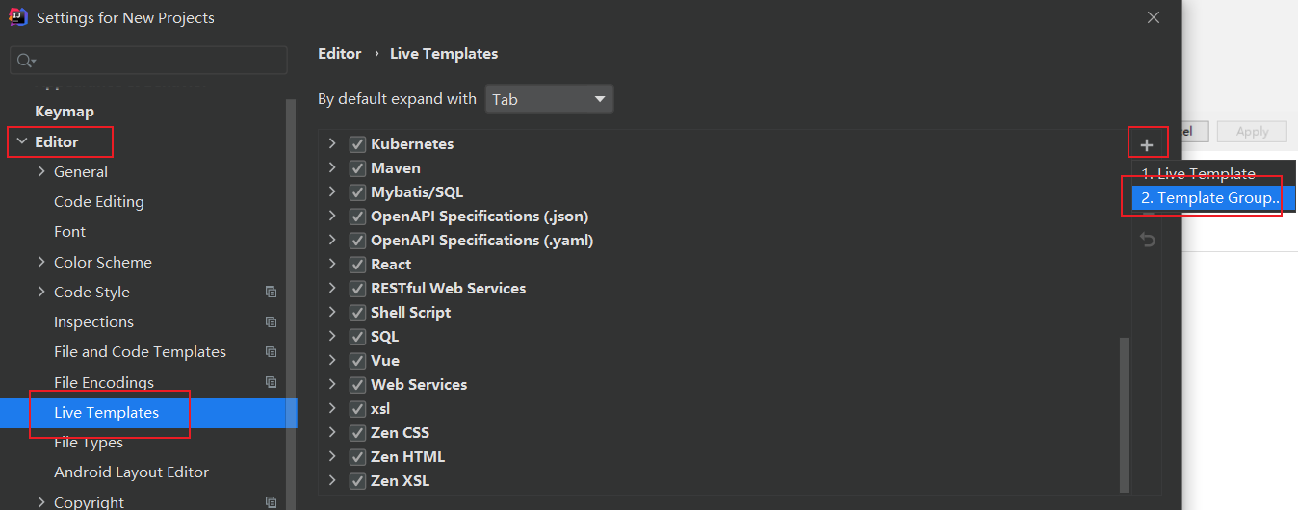The width and height of the screenshot is (1298, 510).
Task: Click the template list vertical scrollbar
Action: click(1125, 414)
